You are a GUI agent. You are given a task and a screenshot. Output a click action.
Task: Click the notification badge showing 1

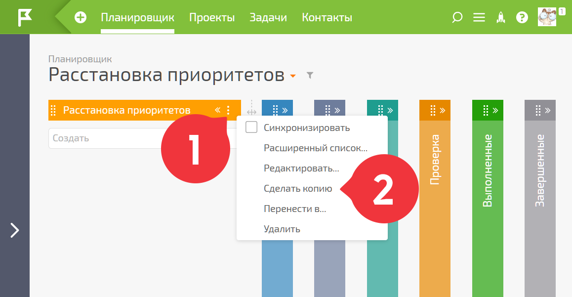[562, 11]
